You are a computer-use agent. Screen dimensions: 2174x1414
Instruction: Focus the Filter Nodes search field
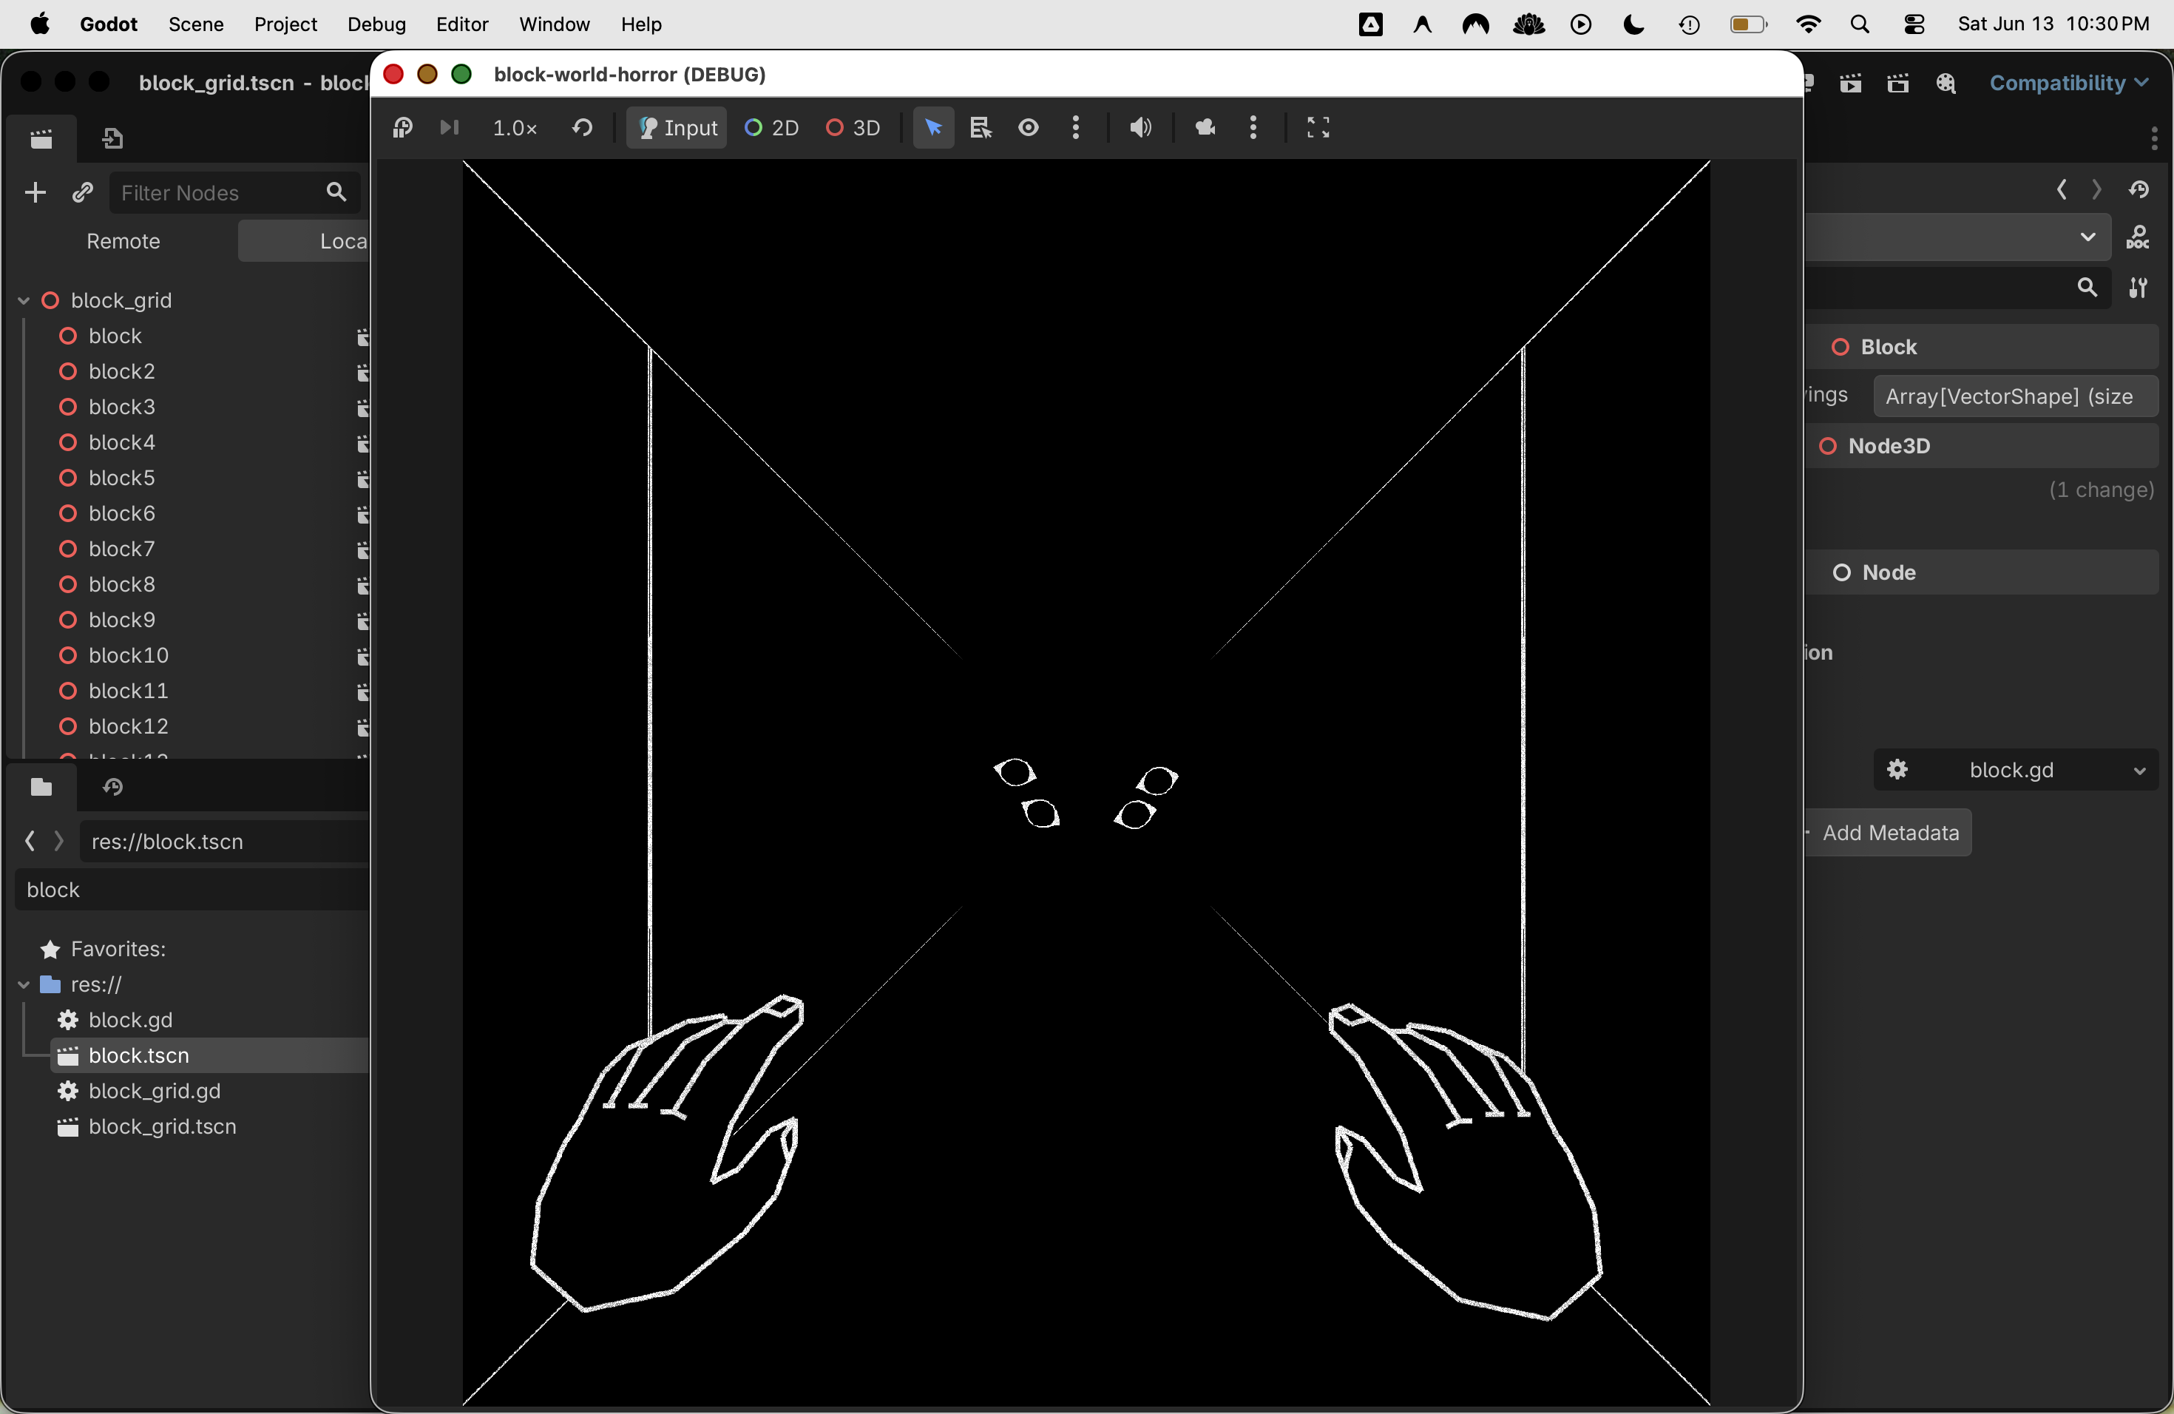click(x=234, y=193)
